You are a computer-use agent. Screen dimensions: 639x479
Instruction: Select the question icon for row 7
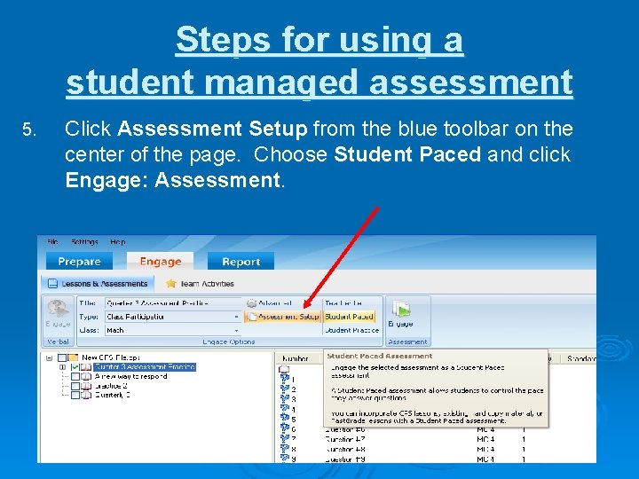(x=285, y=438)
